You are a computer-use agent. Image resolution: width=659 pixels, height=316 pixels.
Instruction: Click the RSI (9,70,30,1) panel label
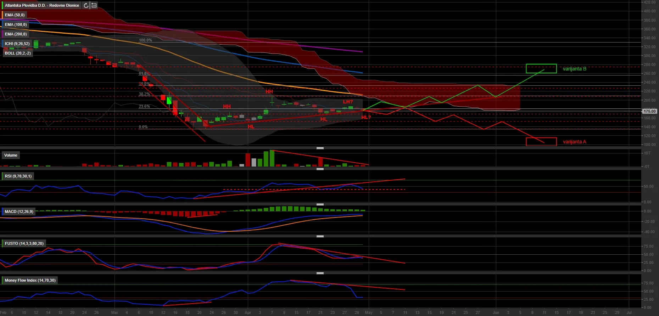coord(18,176)
